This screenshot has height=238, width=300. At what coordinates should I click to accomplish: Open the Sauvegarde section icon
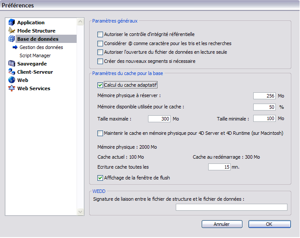tap(12, 64)
